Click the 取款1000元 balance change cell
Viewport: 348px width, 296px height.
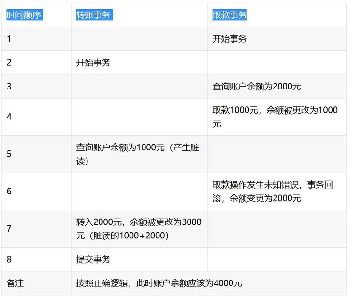[x=275, y=117]
